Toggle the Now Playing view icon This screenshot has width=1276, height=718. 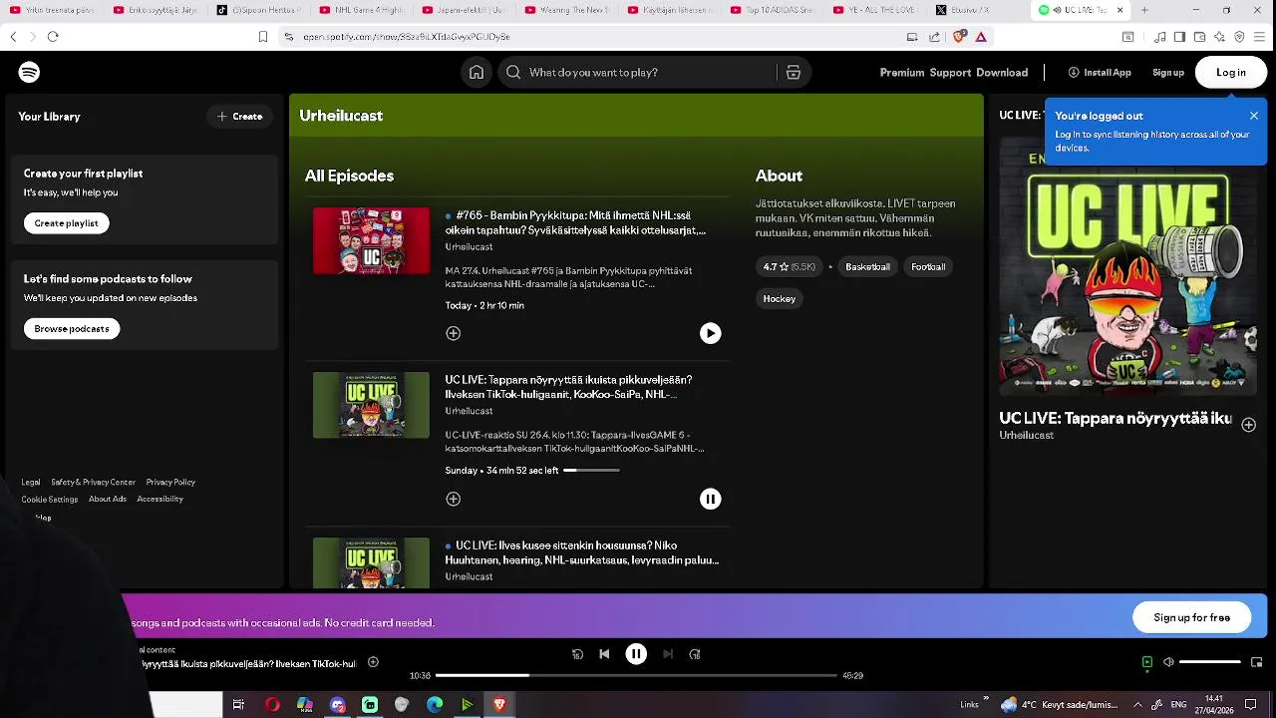[1146, 662]
